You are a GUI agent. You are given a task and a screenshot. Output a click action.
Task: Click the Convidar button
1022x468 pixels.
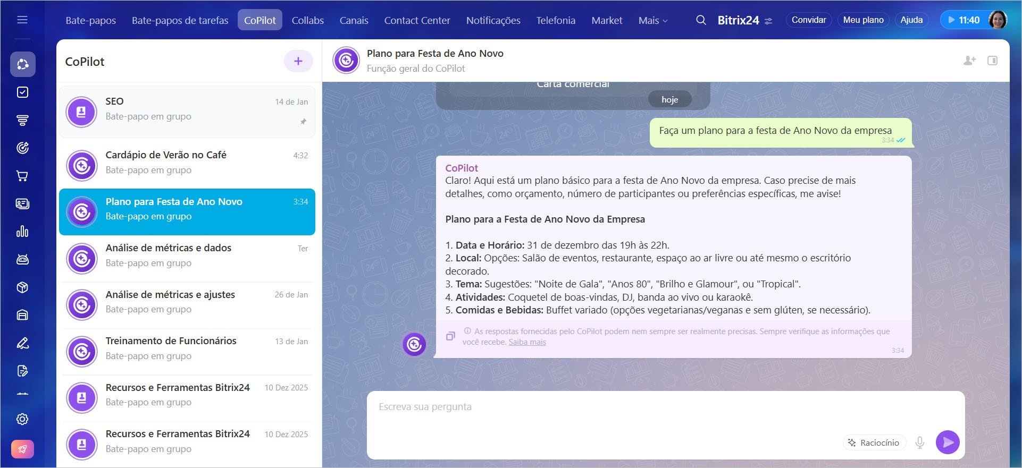point(808,20)
